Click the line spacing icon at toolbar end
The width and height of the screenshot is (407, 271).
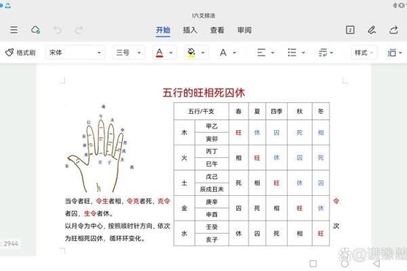(391, 53)
